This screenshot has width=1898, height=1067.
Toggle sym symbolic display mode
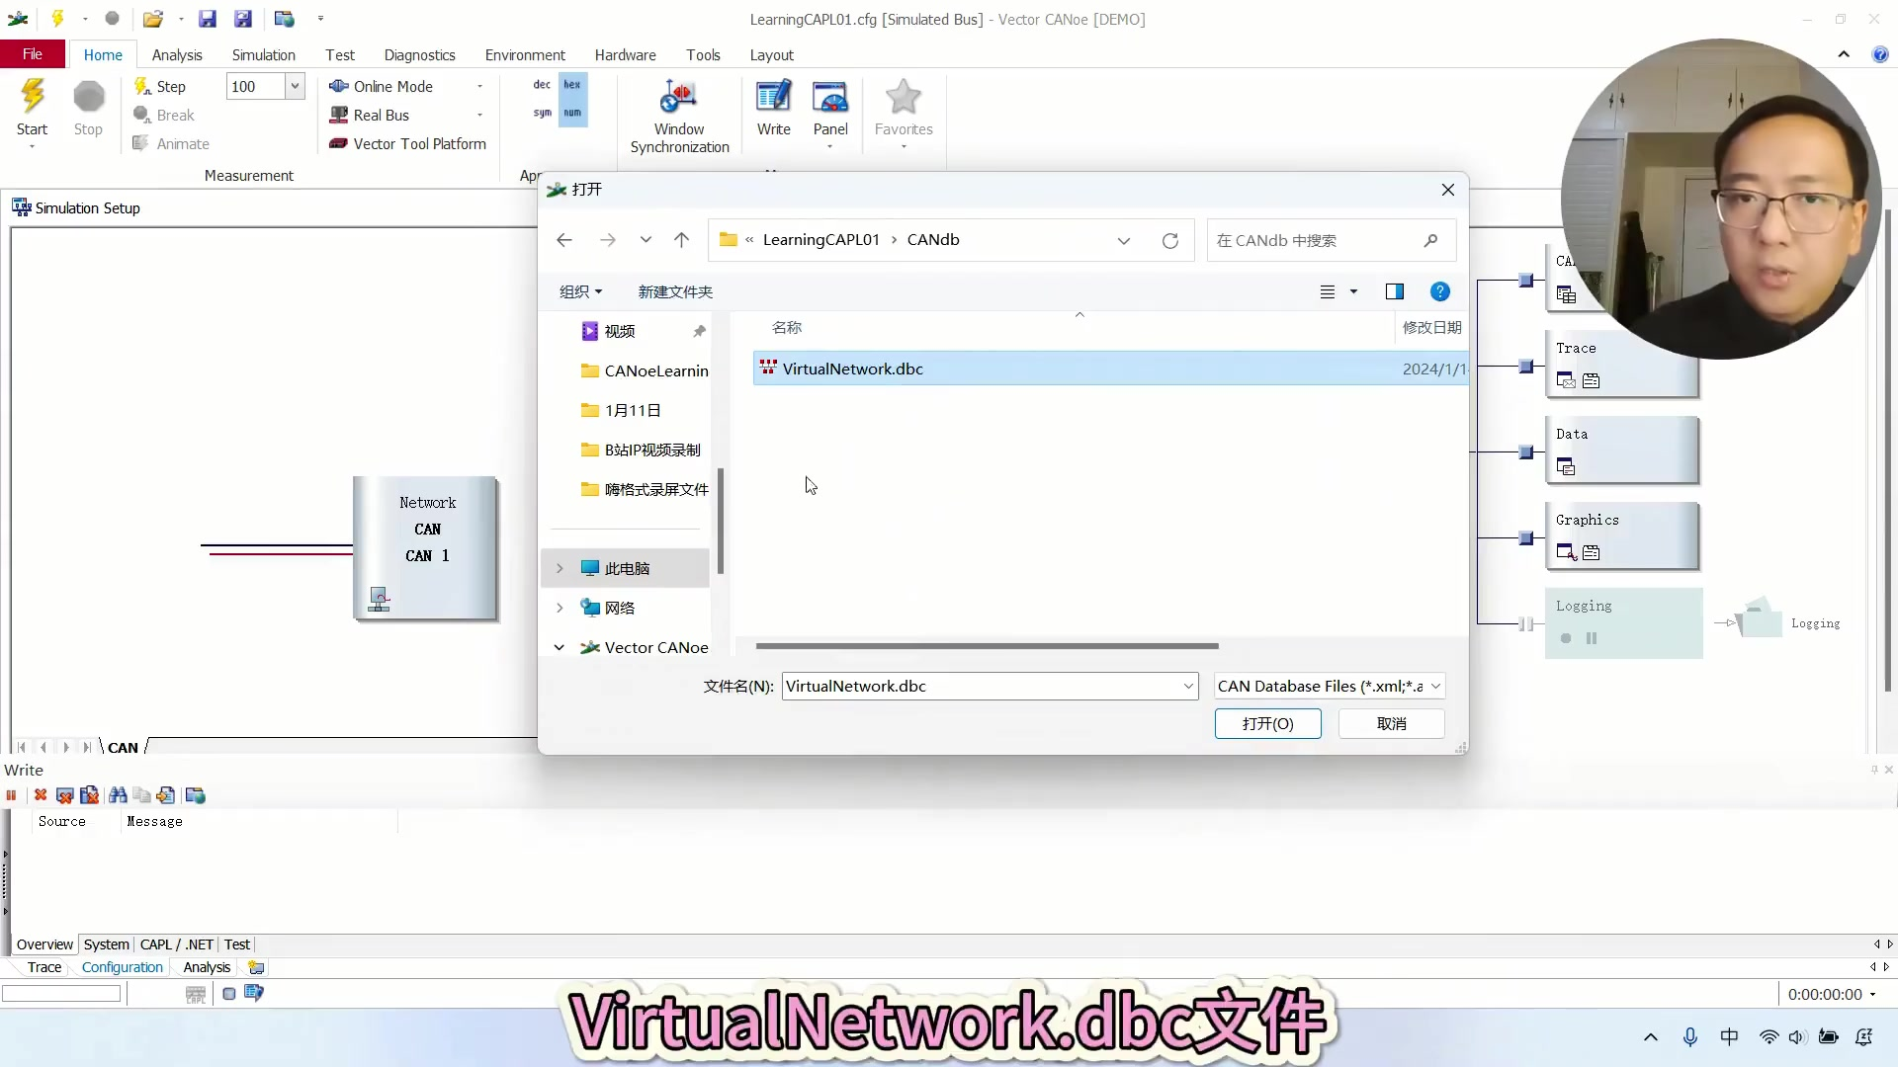coord(542,113)
